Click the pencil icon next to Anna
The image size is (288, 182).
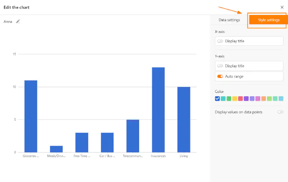pos(18,21)
